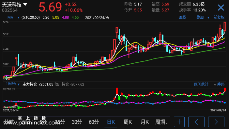
Task: Open the 周期 period selector
Action: point(161,122)
